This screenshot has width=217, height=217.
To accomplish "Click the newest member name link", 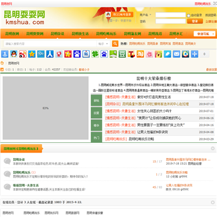I will click(x=84, y=69).
